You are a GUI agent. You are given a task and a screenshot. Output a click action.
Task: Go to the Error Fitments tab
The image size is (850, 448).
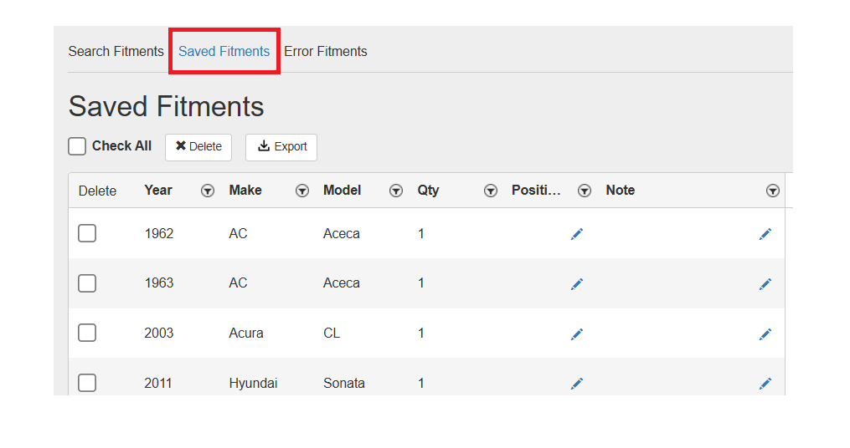pos(326,51)
